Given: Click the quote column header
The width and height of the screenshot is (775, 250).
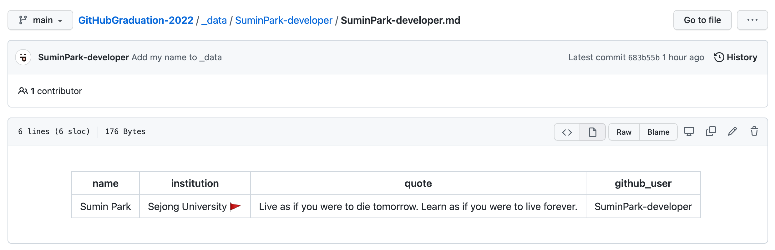Looking at the screenshot, I should point(418,183).
